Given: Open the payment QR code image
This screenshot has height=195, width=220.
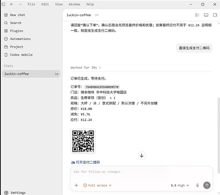Looking at the screenshot, I should [83, 141].
